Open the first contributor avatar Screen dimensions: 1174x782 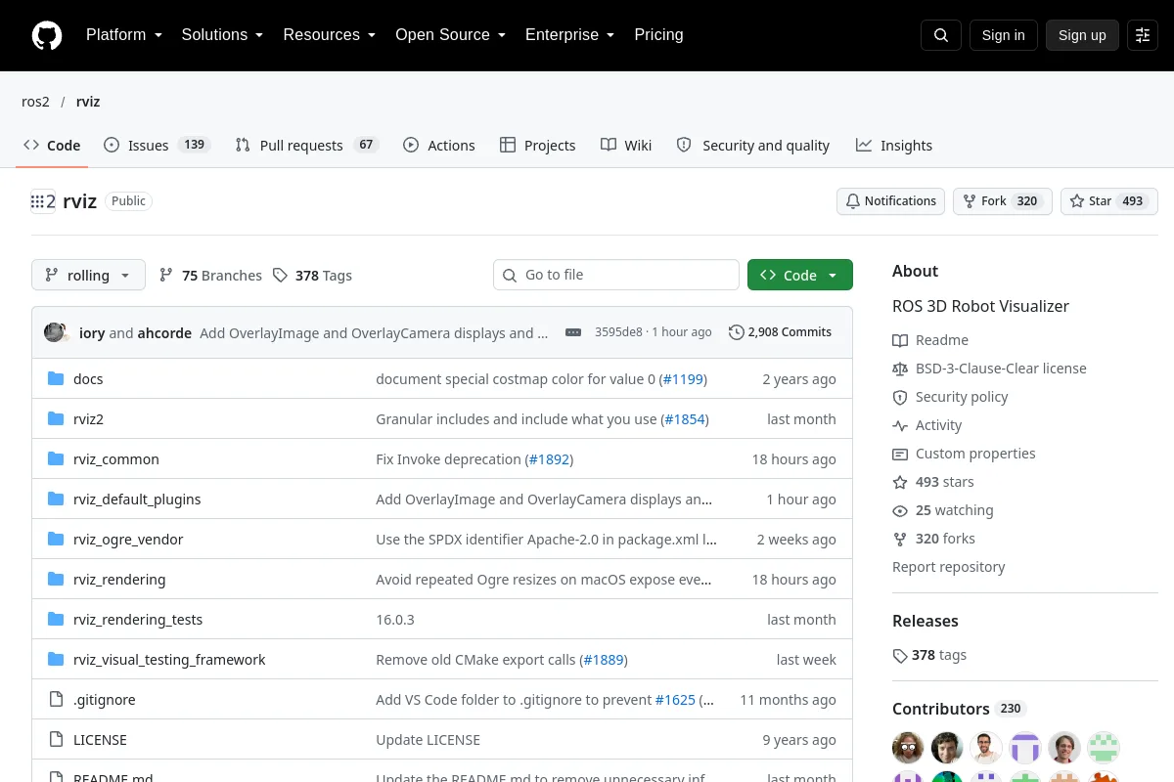(x=908, y=748)
